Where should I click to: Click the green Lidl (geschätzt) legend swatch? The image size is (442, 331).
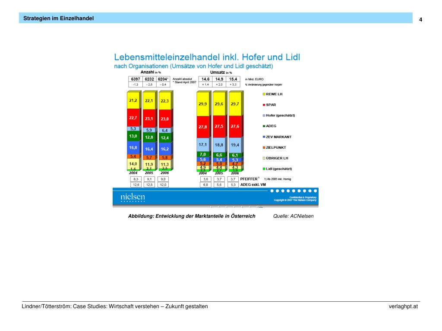pyautogui.click(x=264, y=169)
